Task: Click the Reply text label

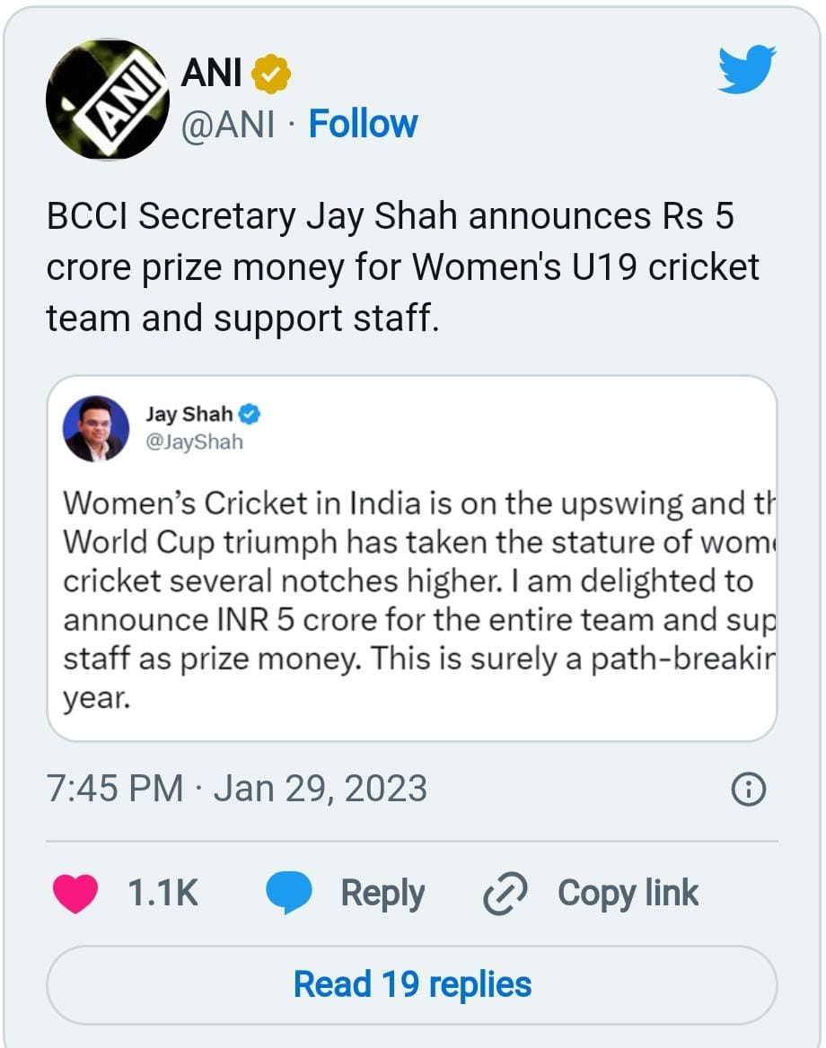Action: [x=382, y=894]
